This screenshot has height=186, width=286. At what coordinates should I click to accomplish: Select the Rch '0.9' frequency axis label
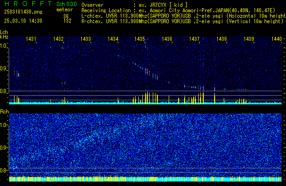[x=4, y=147]
